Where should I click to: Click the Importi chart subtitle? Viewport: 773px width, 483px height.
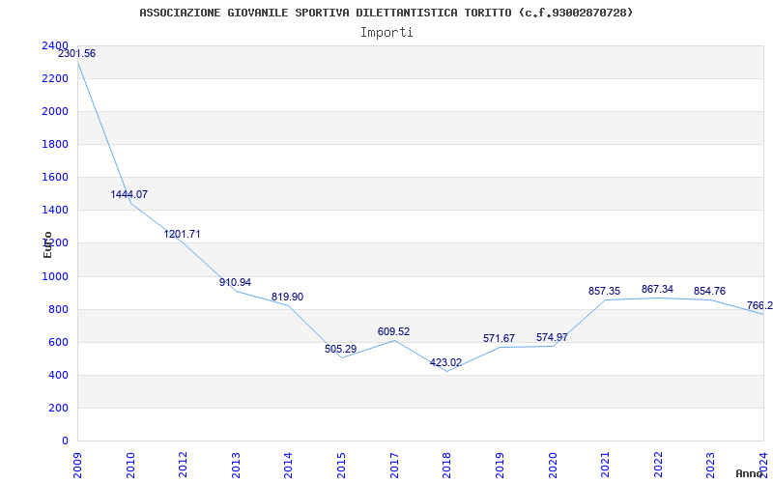(x=386, y=32)
